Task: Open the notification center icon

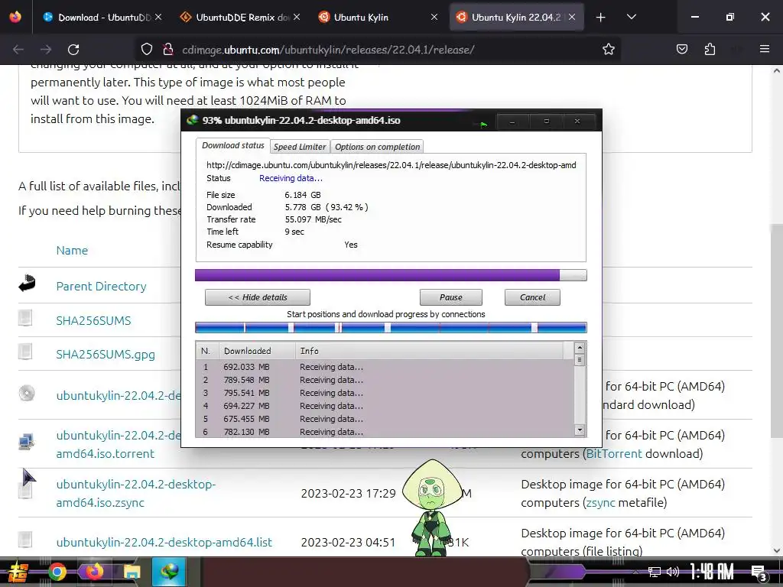Action: point(758,572)
